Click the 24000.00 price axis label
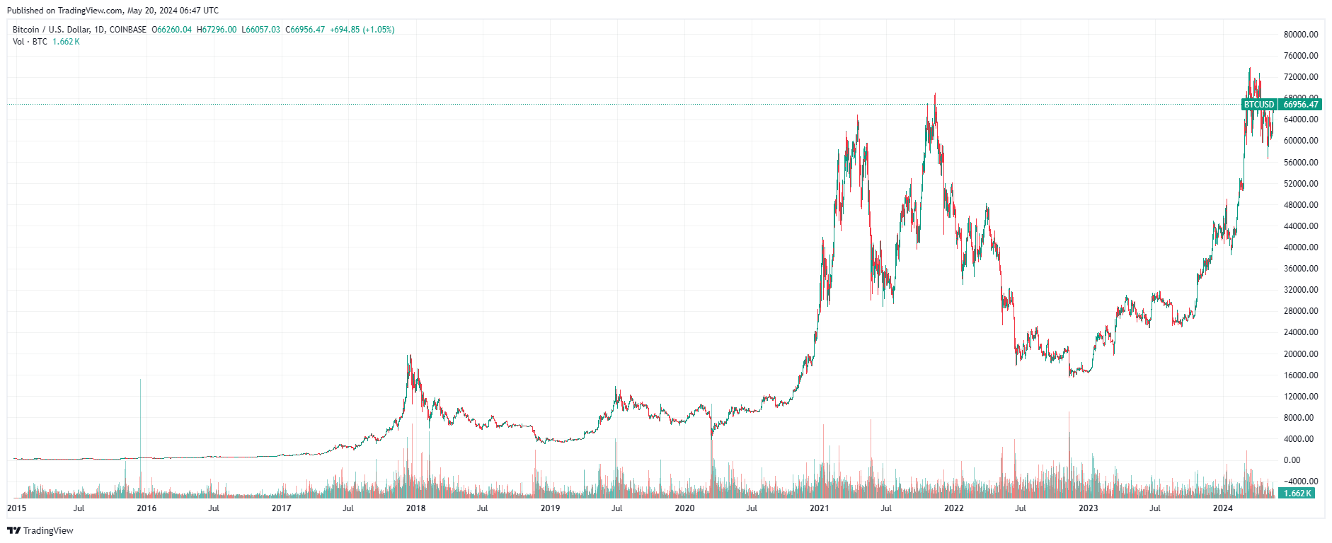 [x=1301, y=332]
